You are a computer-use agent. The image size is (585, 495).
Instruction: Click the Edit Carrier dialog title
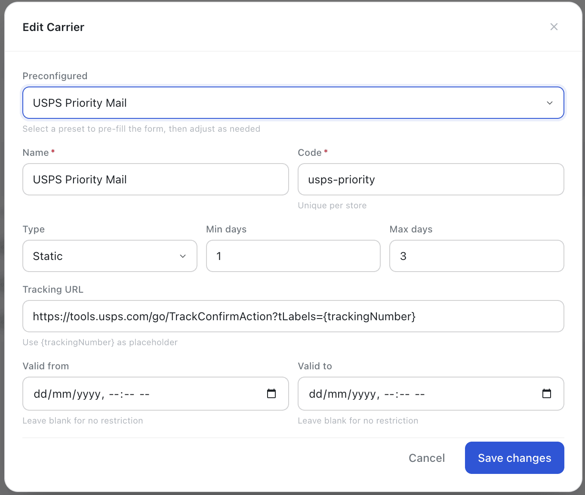(53, 27)
